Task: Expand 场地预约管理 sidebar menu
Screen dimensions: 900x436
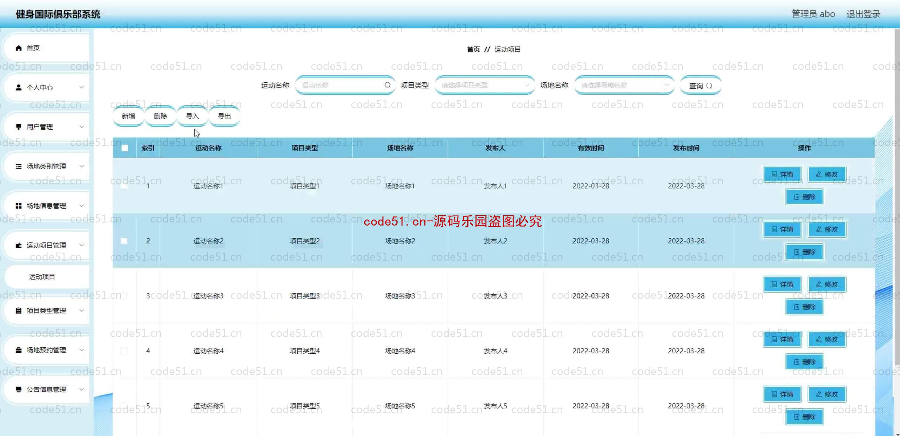Action: pyautogui.click(x=49, y=349)
